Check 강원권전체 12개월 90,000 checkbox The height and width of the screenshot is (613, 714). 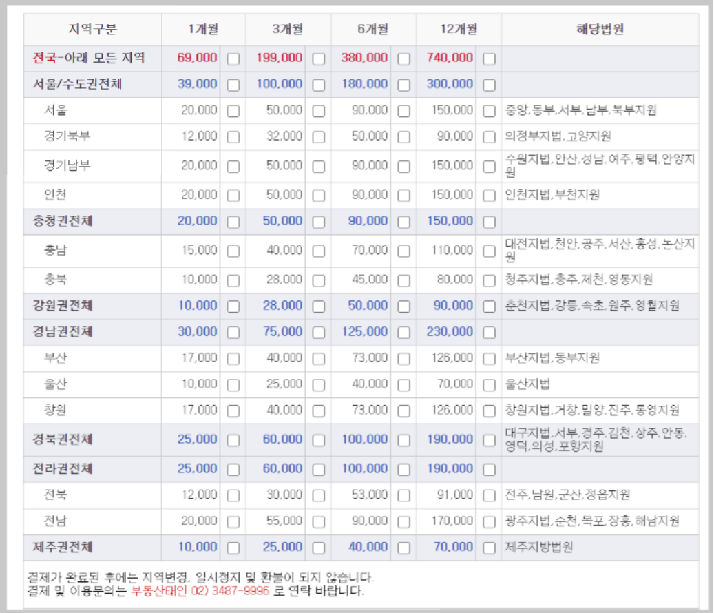[x=489, y=306]
